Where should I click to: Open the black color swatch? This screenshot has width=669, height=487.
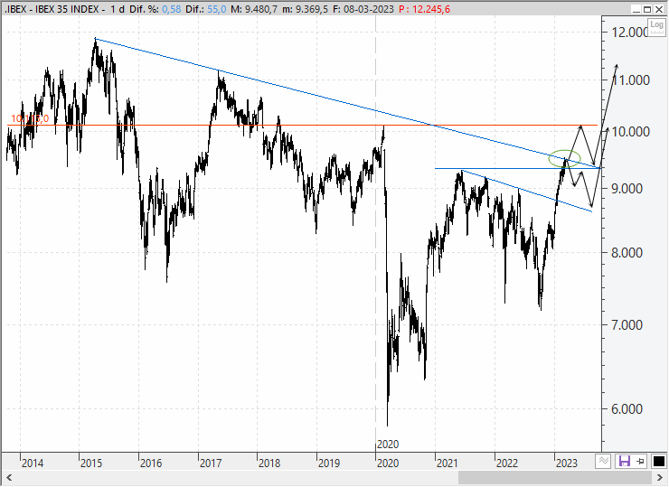click(x=658, y=461)
